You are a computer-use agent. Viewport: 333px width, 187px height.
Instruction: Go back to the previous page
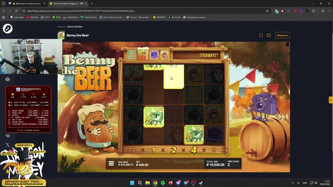pyautogui.click(x=4, y=11)
